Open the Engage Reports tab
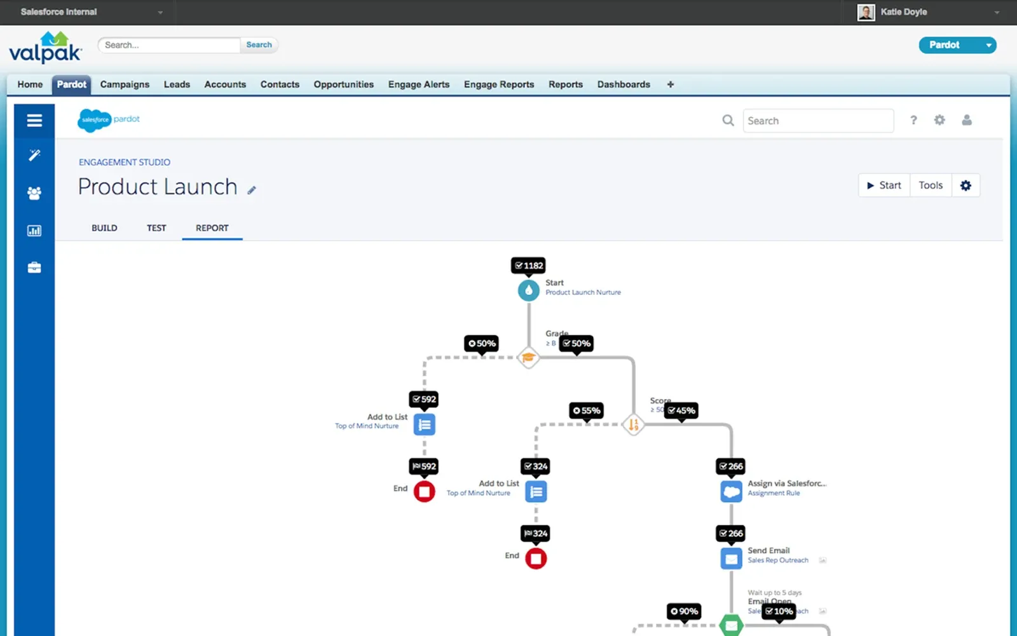The width and height of the screenshot is (1017, 636). pyautogui.click(x=499, y=85)
